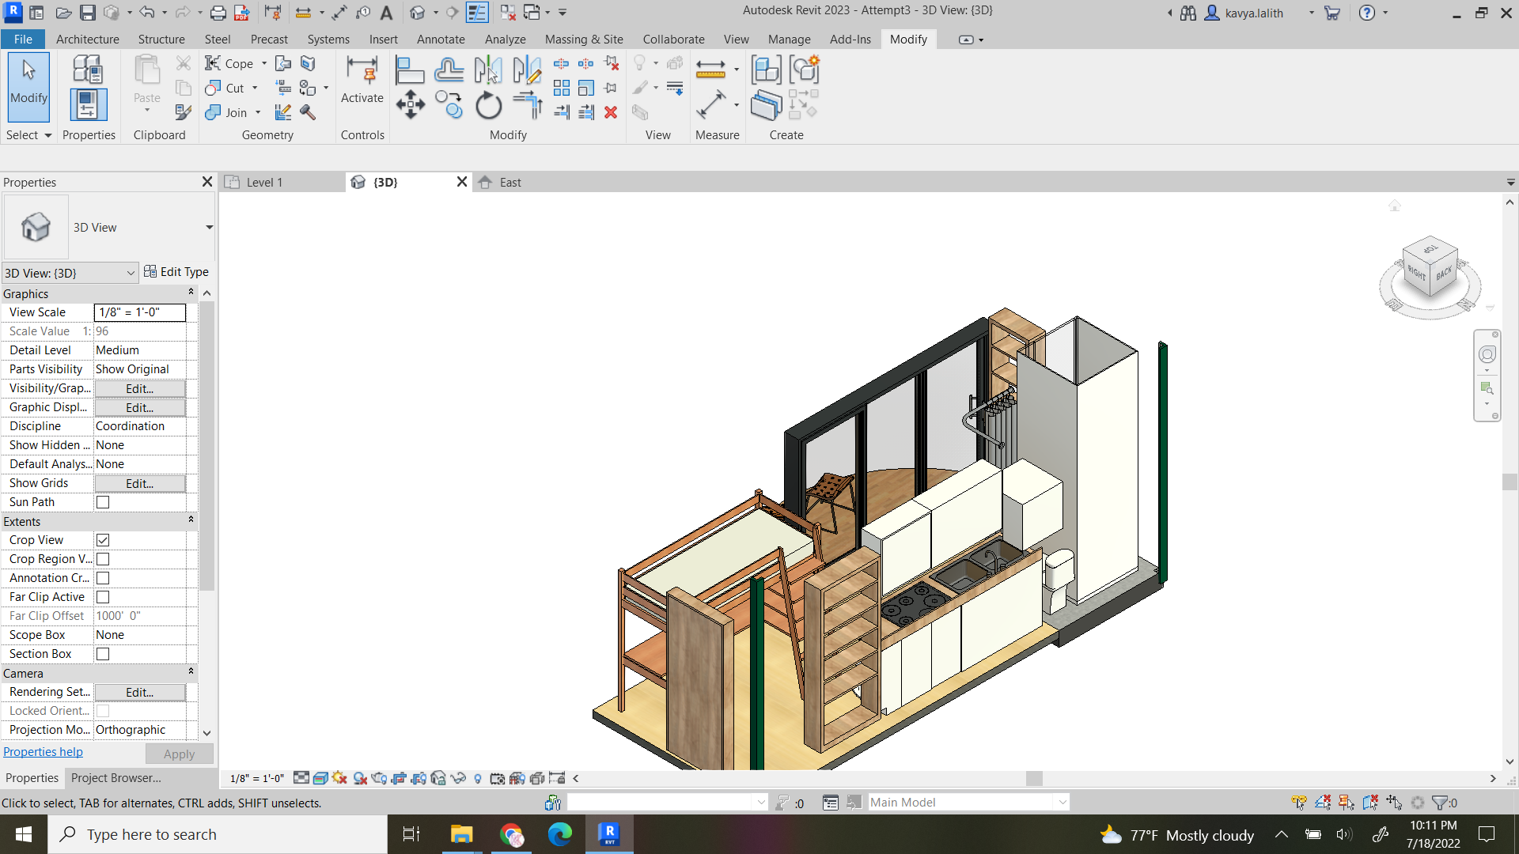Screen dimensions: 1519x854
Task: Open the Collaborate ribbon tab
Action: click(673, 39)
